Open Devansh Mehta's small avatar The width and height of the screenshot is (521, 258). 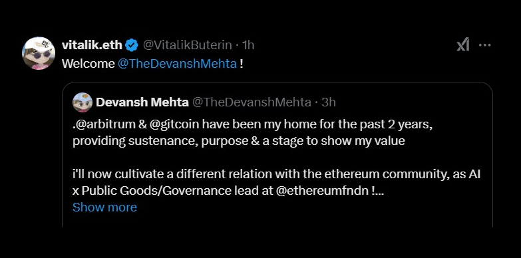pyautogui.click(x=82, y=102)
